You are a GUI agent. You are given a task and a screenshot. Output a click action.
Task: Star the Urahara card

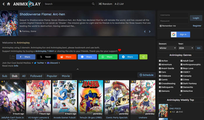click(x=133, y=81)
